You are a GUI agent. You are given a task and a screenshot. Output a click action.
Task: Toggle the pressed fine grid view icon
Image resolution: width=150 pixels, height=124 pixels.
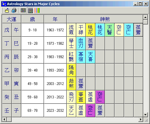point(30,10)
